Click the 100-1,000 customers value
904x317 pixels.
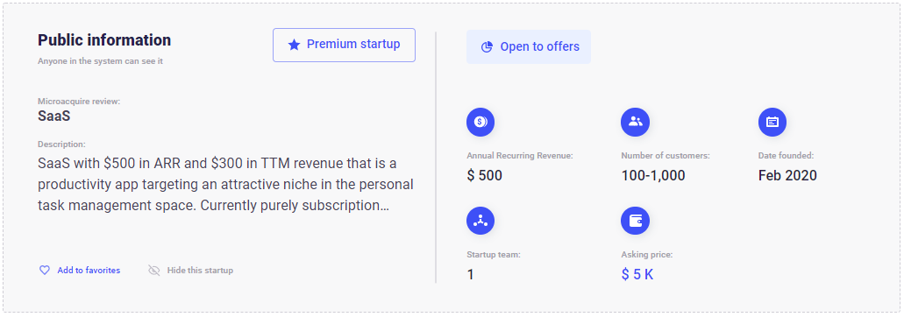tap(653, 175)
